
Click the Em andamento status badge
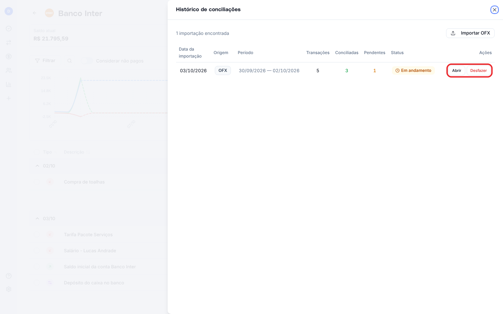coord(413,70)
